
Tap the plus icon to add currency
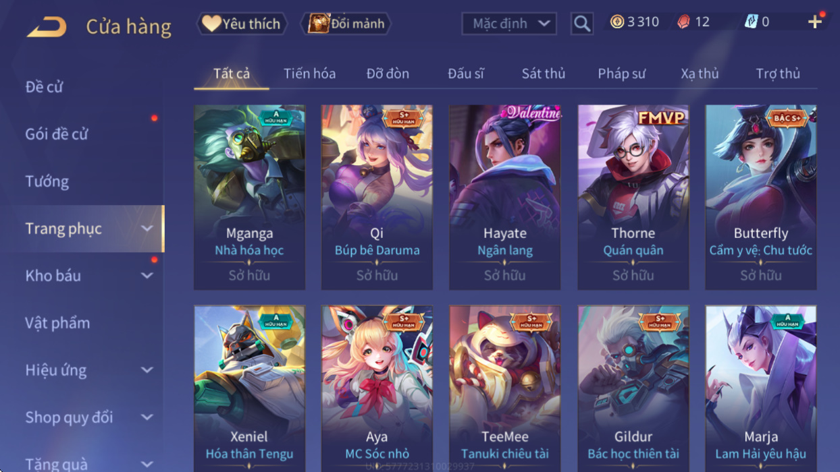815,22
